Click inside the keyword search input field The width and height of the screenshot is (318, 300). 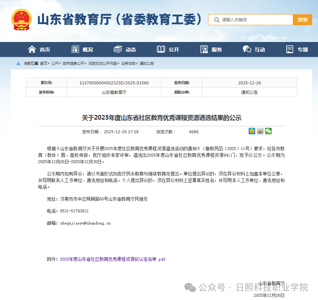click(254, 19)
